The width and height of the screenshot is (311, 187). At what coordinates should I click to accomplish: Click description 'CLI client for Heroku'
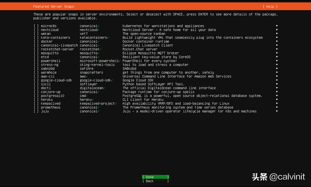click(x=143, y=100)
